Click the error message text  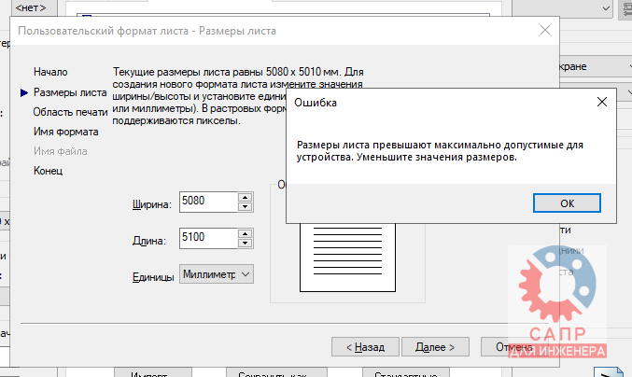click(x=440, y=151)
